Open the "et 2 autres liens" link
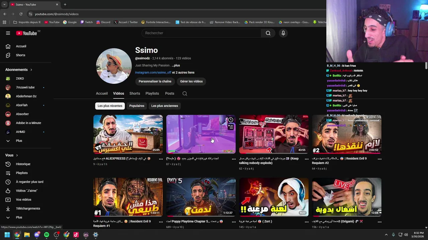The width and height of the screenshot is (428, 240). coord(183,73)
